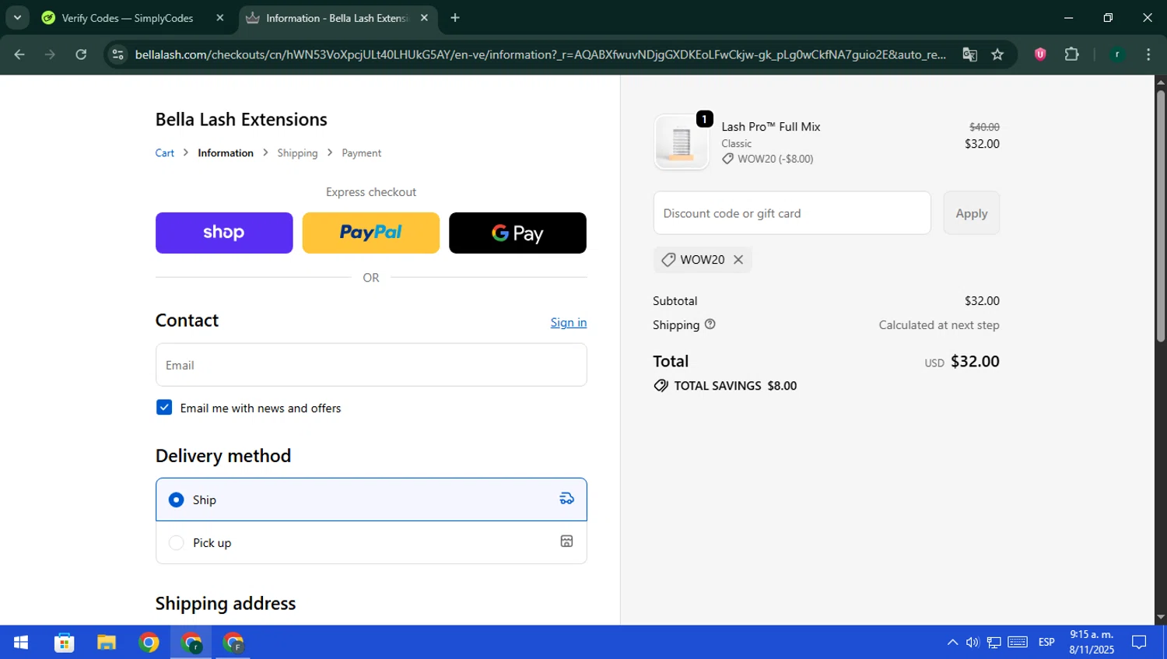The image size is (1167, 659).
Task: Go back to previous page
Action: pyautogui.click(x=19, y=54)
